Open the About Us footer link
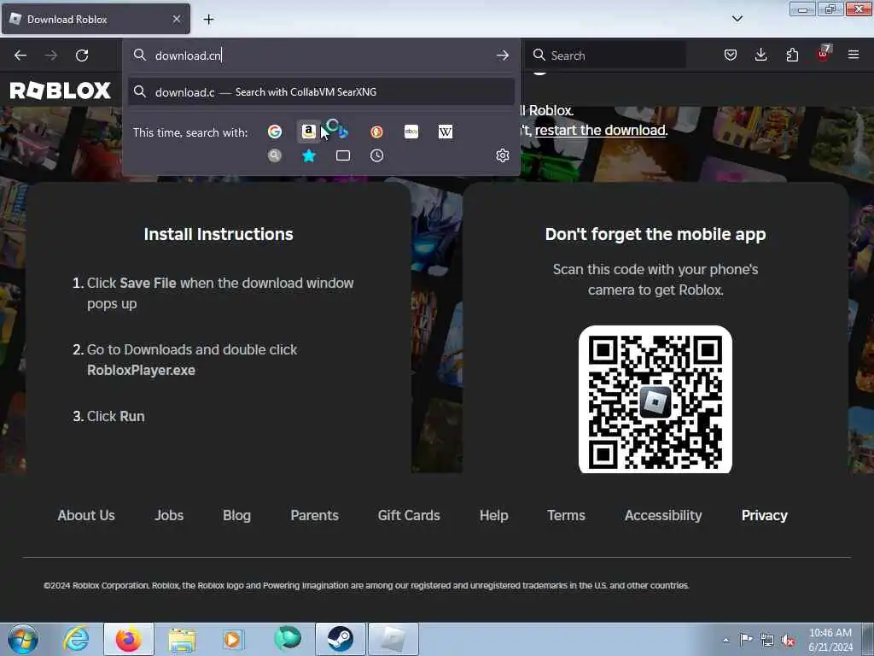874x656 pixels. [x=86, y=515]
